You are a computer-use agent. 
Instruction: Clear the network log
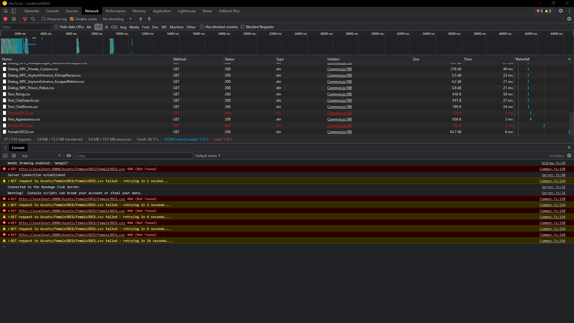tap(14, 19)
